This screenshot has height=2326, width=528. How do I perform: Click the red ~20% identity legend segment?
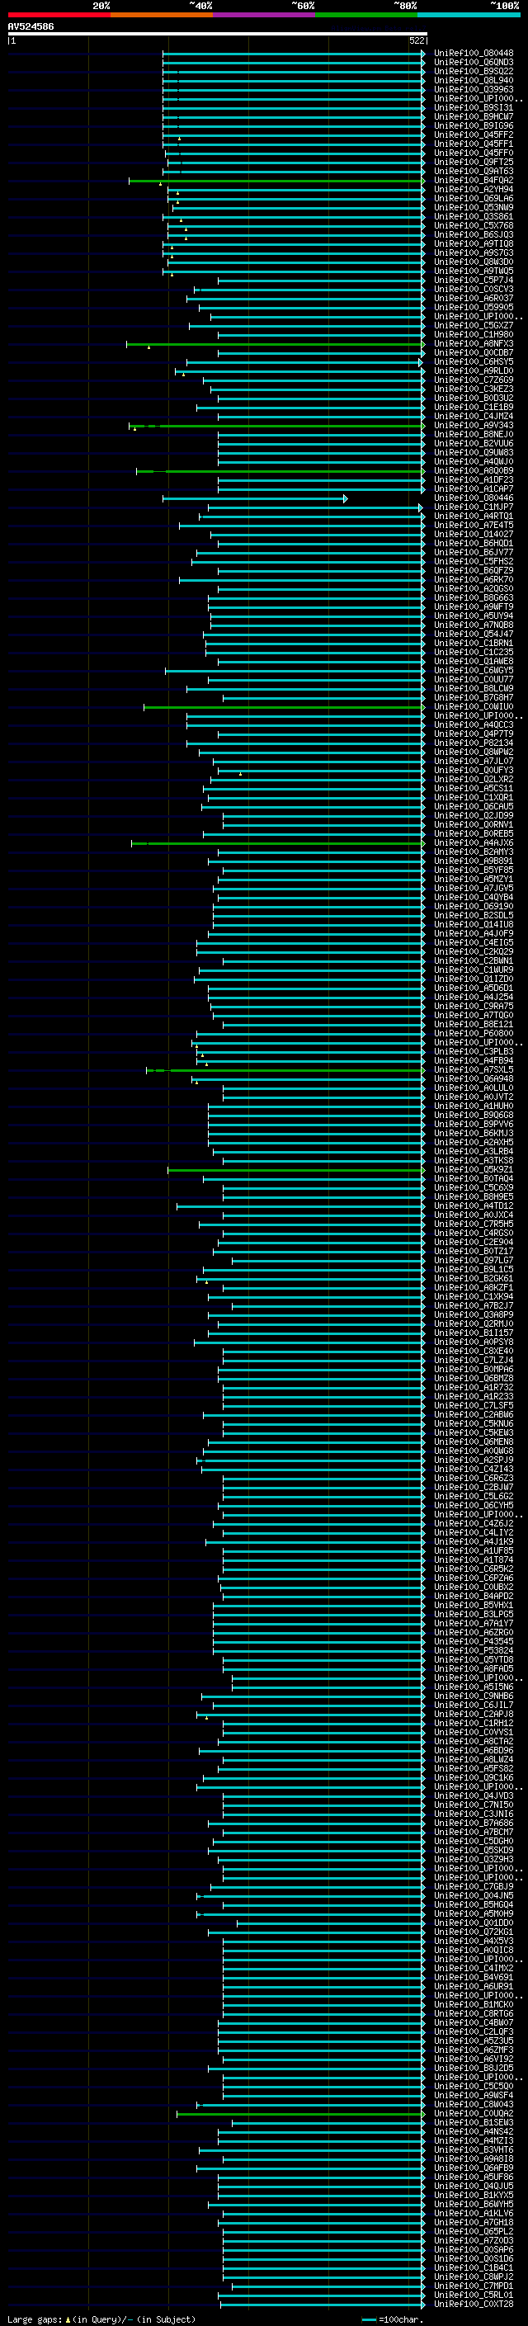click(x=59, y=15)
